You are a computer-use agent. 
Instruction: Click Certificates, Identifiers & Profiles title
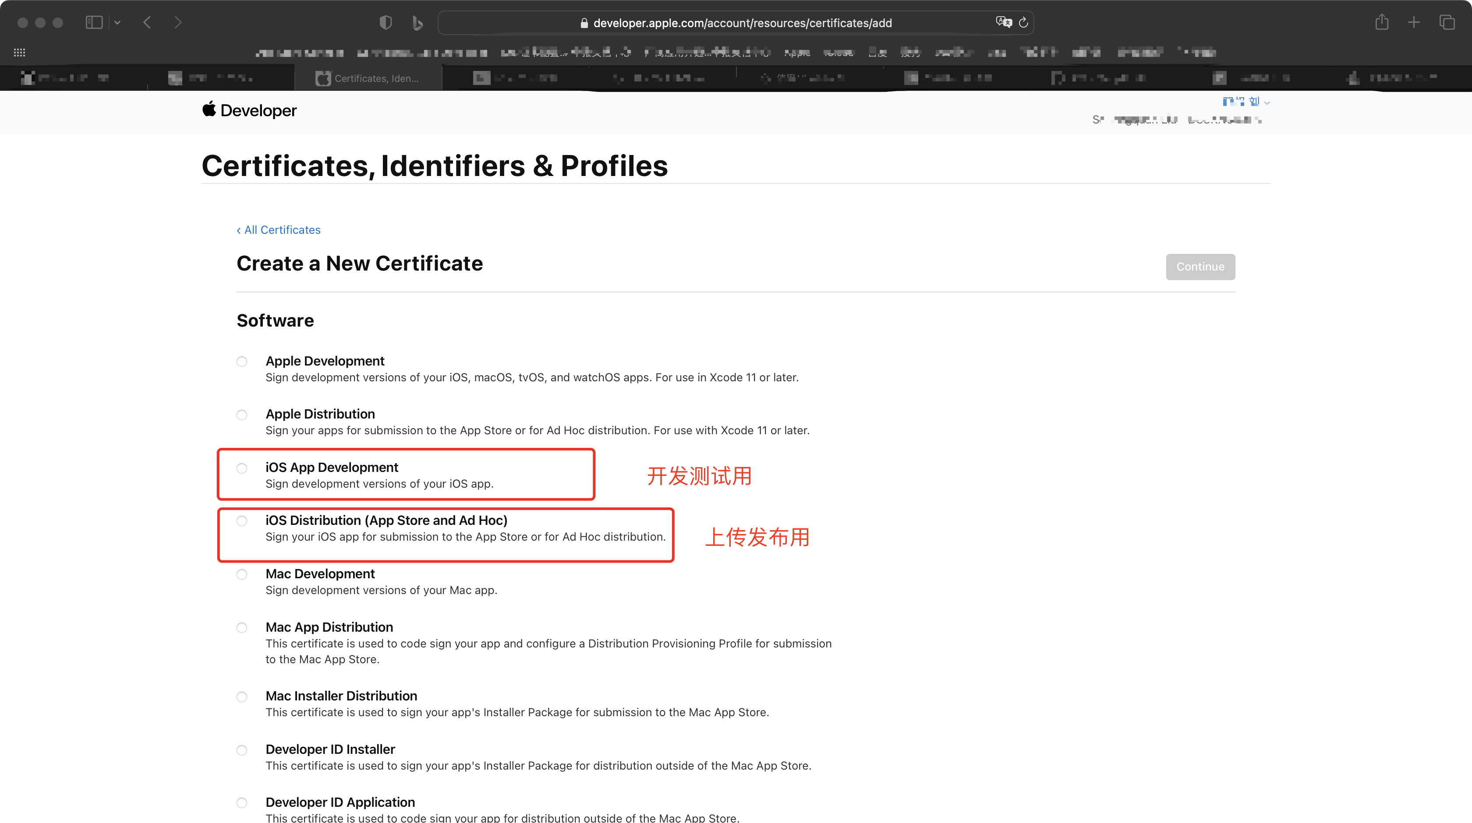point(434,165)
